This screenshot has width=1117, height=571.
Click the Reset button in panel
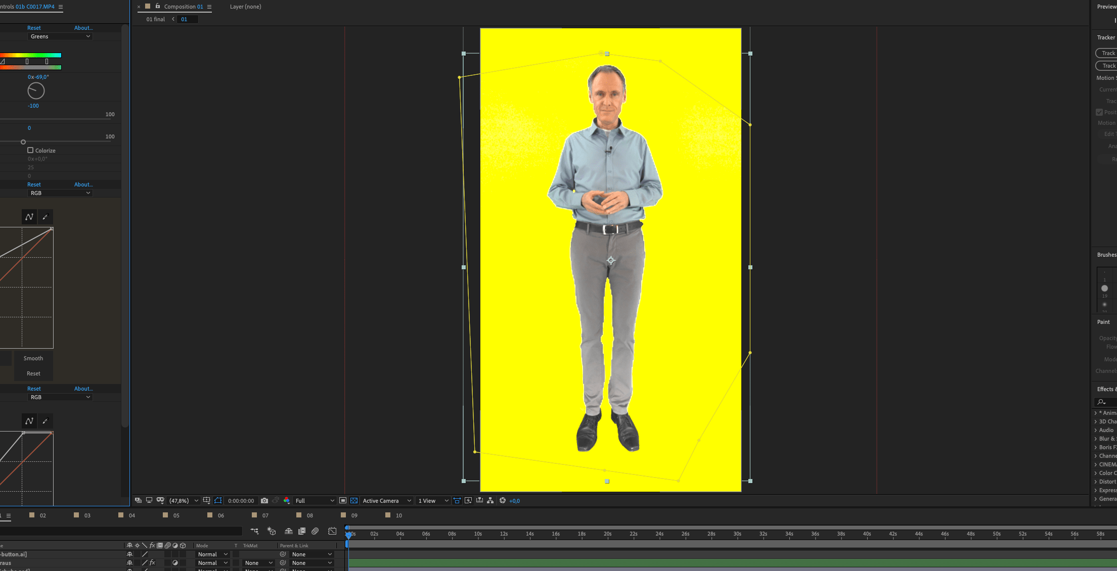33,373
